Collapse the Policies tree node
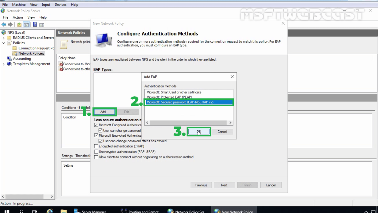The height and width of the screenshot is (213, 378). 4,43
